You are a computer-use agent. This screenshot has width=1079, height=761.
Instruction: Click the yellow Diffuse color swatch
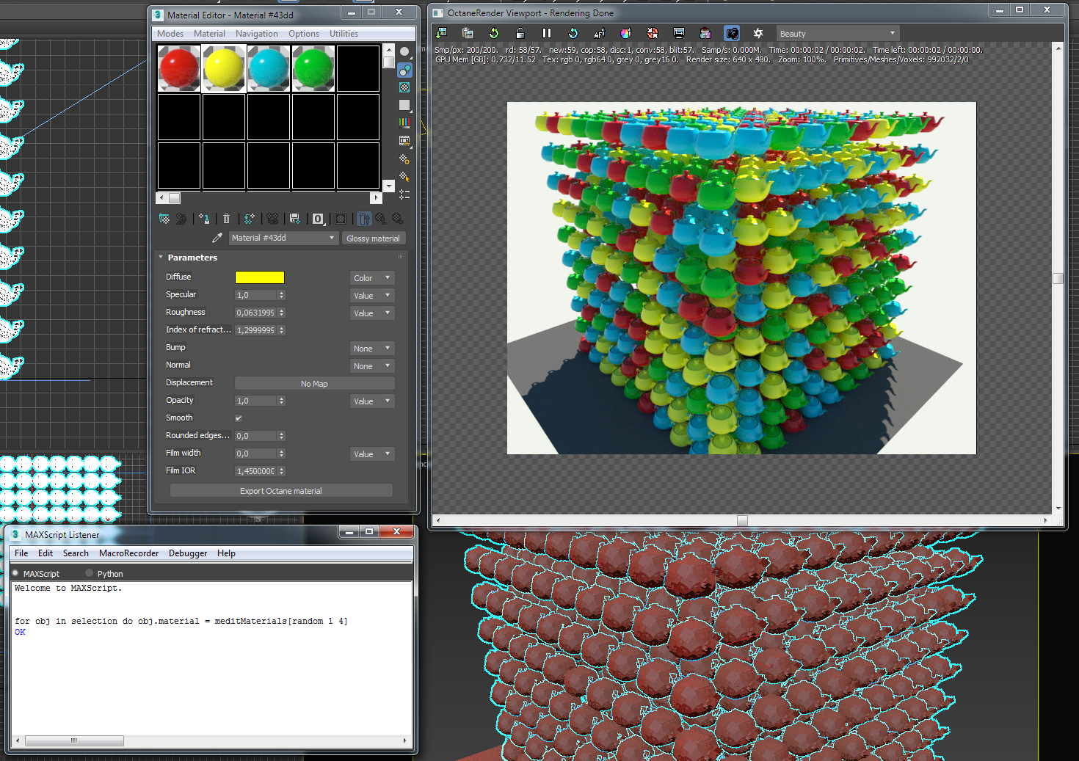pyautogui.click(x=259, y=277)
